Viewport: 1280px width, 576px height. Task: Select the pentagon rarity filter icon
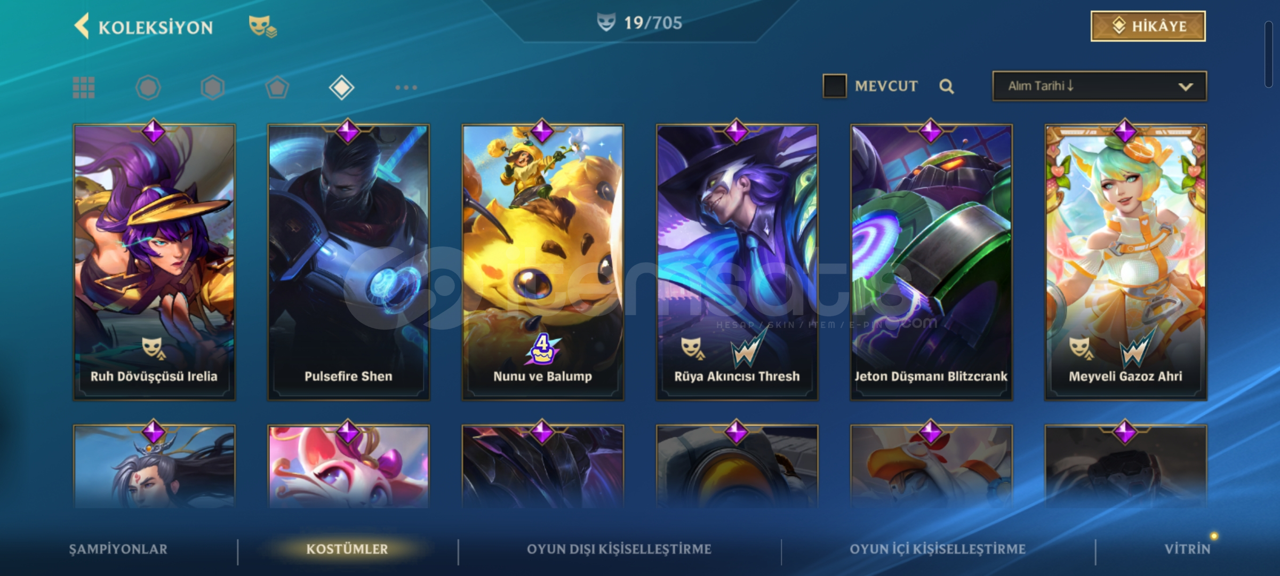(x=277, y=87)
